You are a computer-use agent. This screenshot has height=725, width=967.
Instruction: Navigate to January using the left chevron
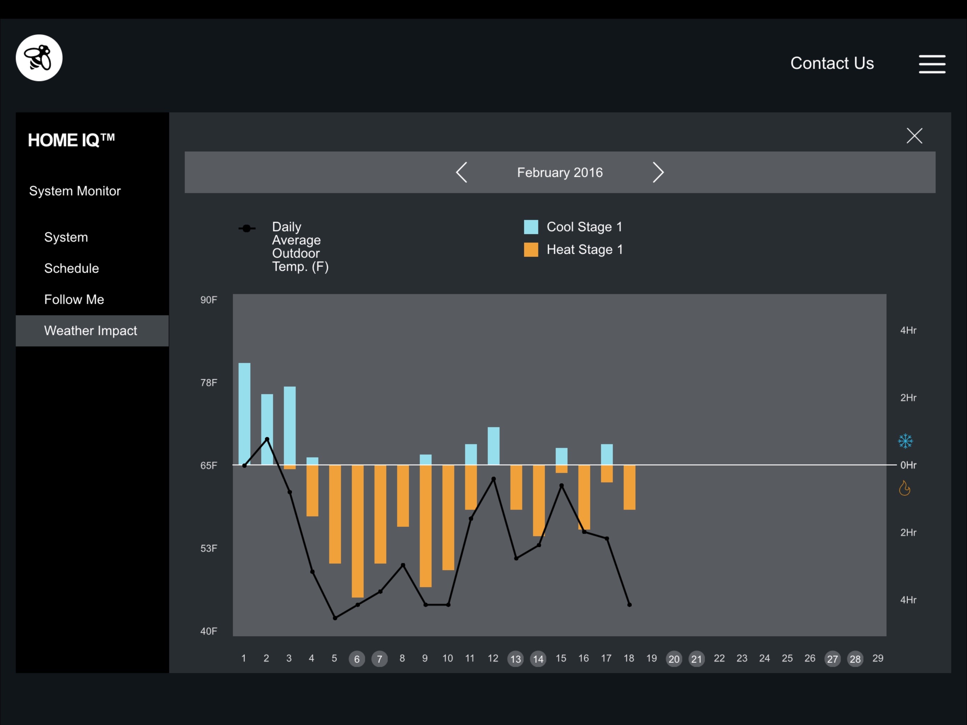(462, 172)
